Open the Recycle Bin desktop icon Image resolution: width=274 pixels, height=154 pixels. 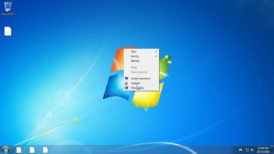pyautogui.click(x=8, y=9)
